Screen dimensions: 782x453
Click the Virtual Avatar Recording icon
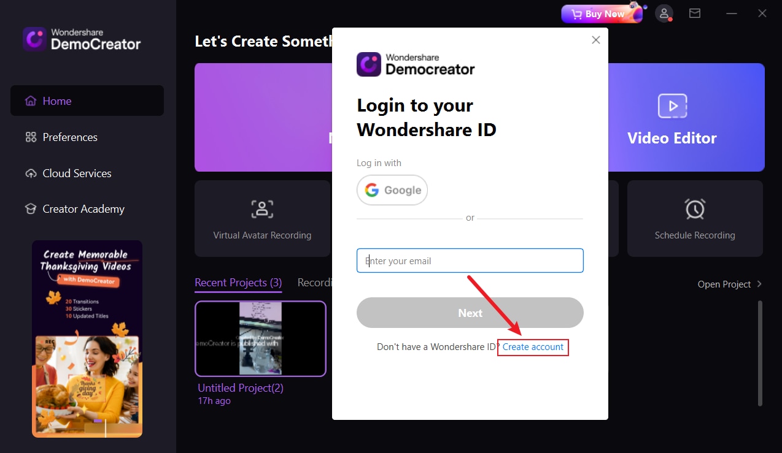coord(262,208)
